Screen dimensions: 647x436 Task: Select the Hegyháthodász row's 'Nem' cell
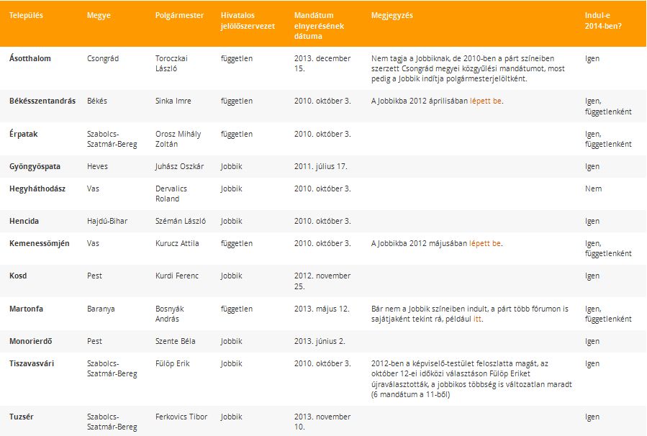[593, 189]
